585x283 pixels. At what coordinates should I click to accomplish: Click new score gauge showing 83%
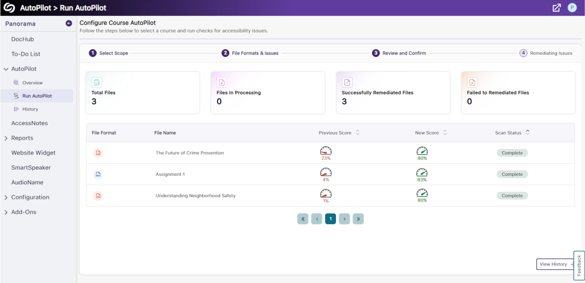tap(422, 173)
